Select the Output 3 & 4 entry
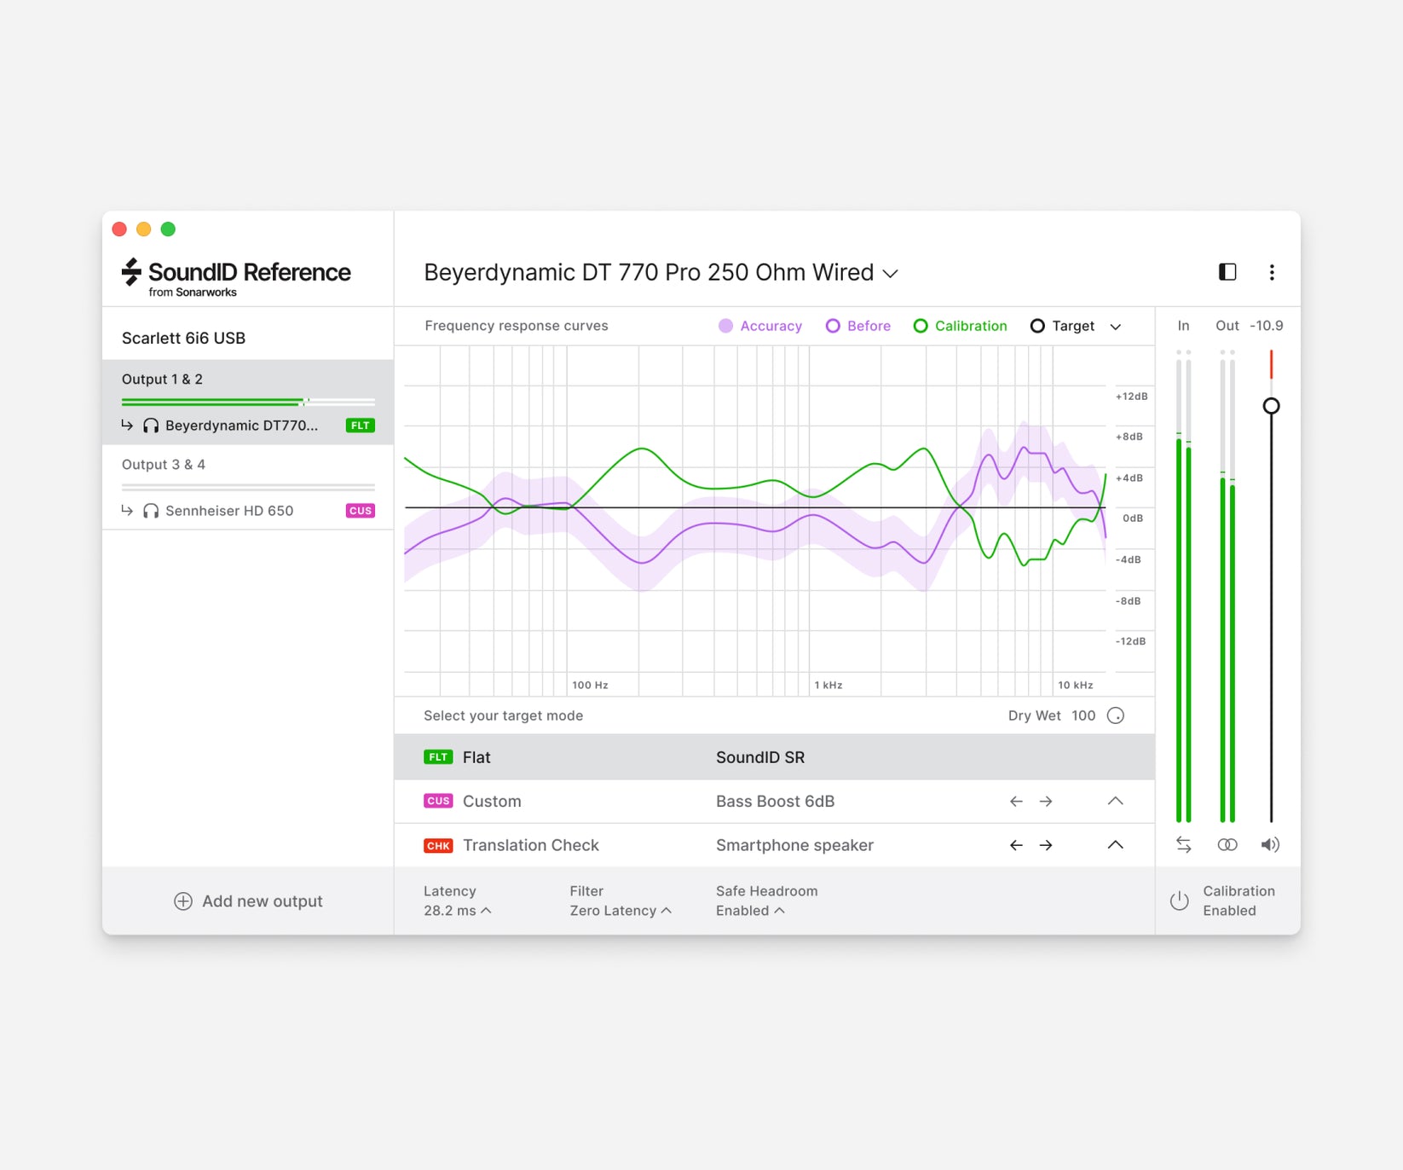The width and height of the screenshot is (1403, 1170). 164,464
